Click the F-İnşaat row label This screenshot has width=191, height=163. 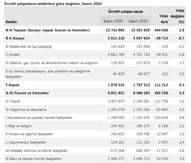(x=12, y=85)
